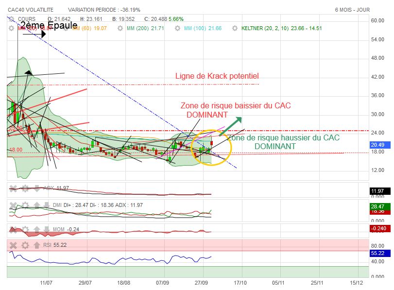Click the 'MOM -0.24' panel label
This screenshot has height=290, width=394.
click(66, 229)
